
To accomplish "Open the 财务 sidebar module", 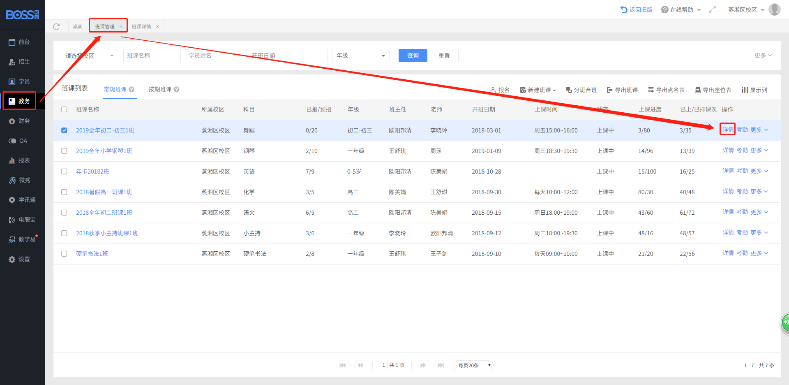I will [x=19, y=121].
